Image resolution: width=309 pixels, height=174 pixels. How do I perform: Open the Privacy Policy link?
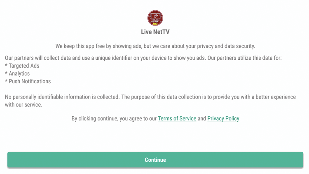tap(223, 118)
